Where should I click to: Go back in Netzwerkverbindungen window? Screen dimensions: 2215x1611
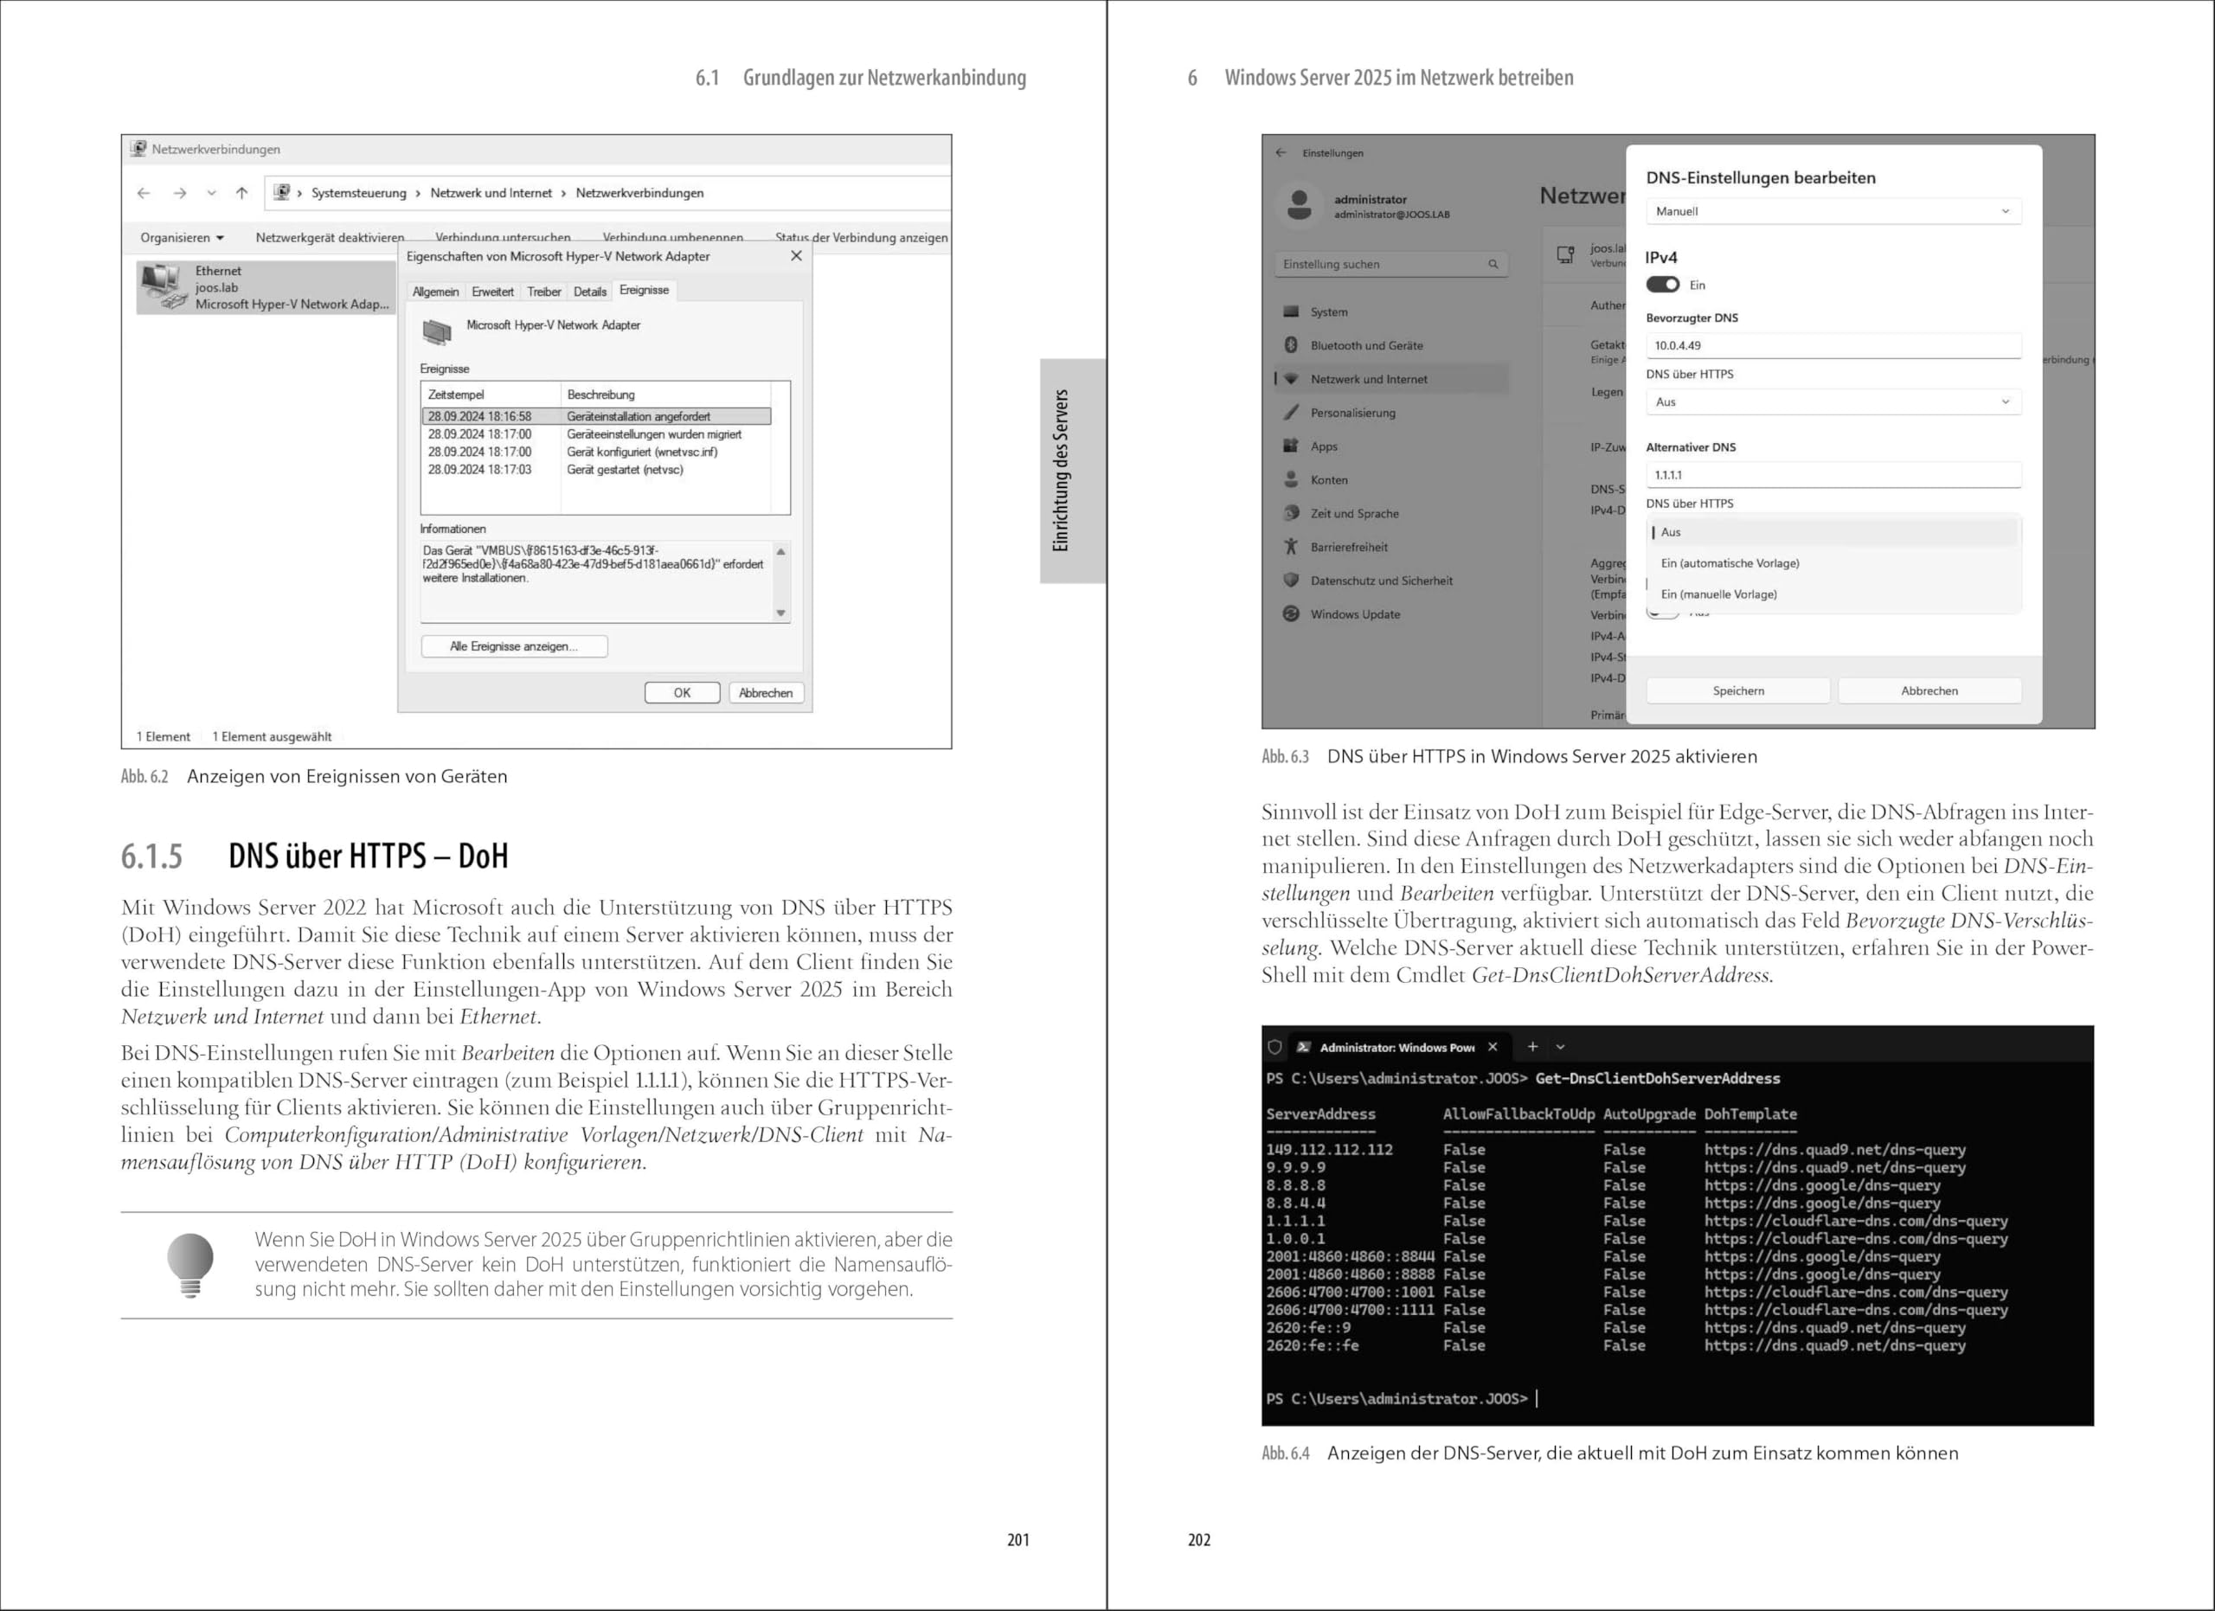pos(144,193)
